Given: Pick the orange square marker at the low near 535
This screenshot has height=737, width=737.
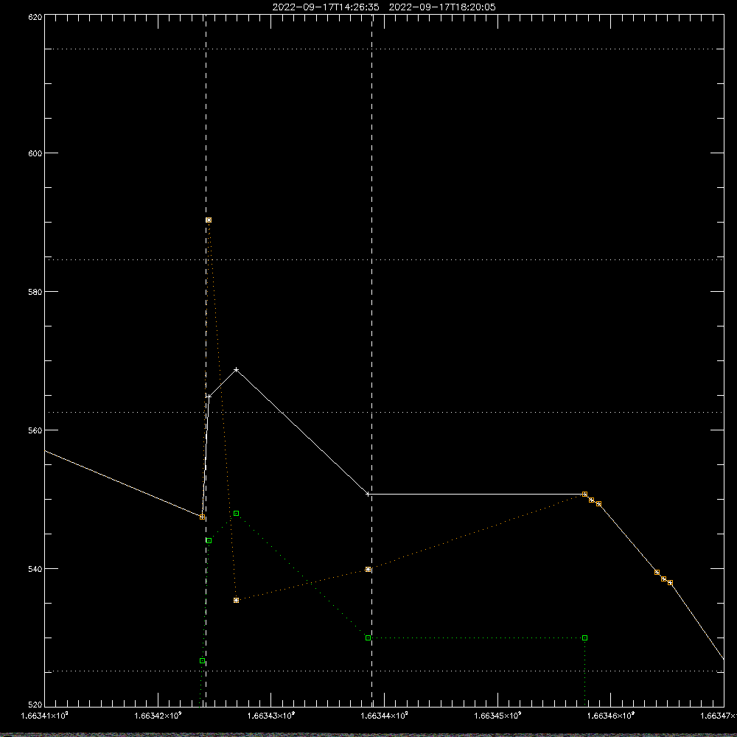Looking at the screenshot, I should 237,600.
